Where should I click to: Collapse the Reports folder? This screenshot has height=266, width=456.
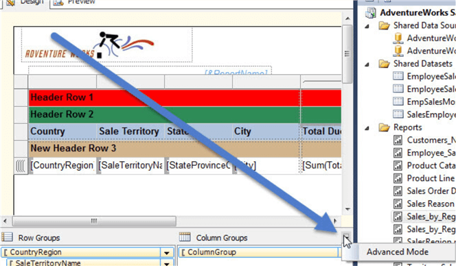pos(367,128)
